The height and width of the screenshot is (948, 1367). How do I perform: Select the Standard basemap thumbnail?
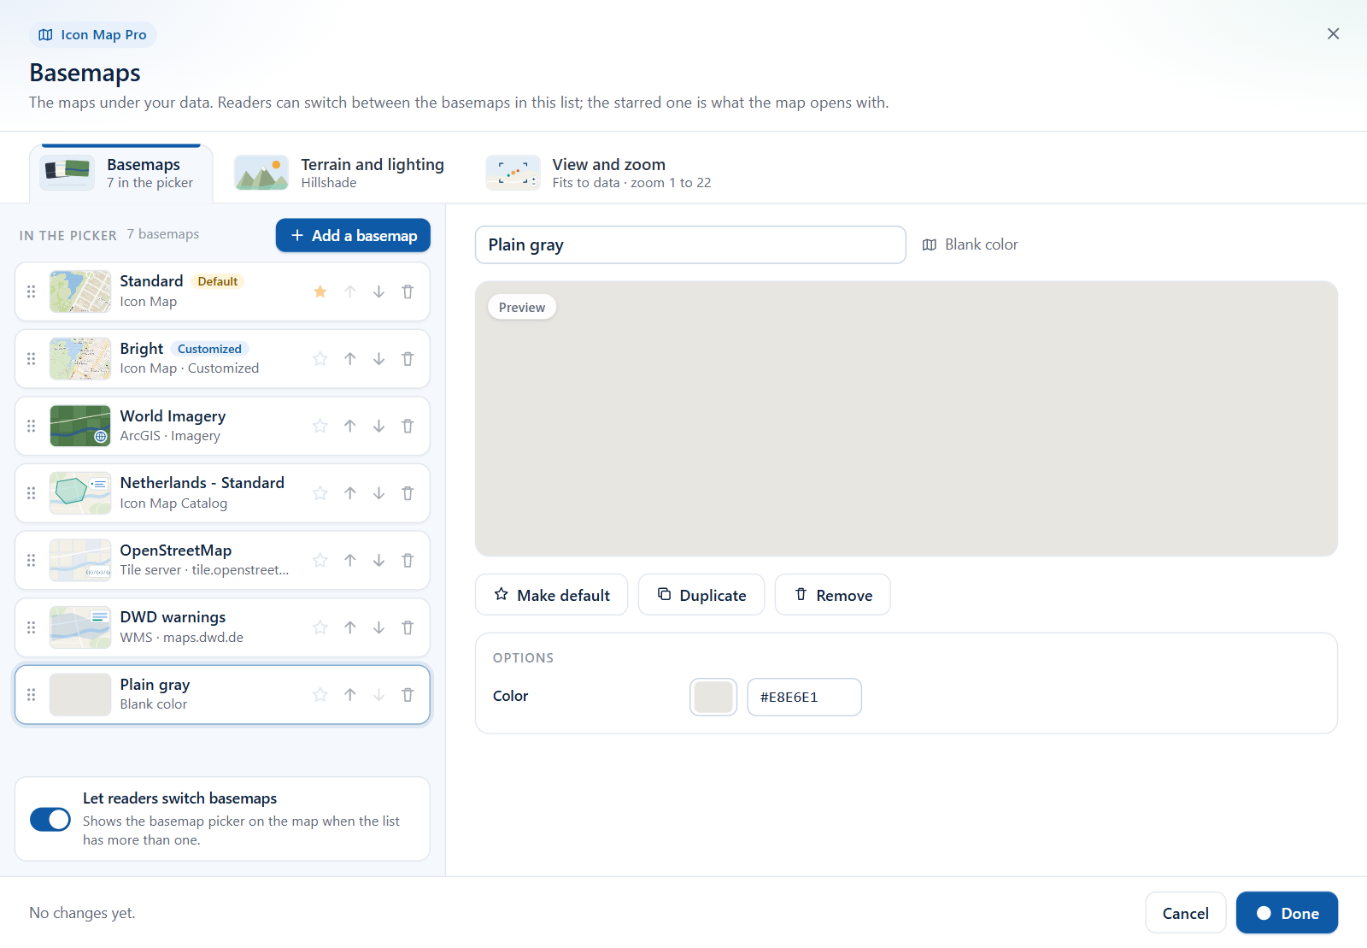coord(80,291)
